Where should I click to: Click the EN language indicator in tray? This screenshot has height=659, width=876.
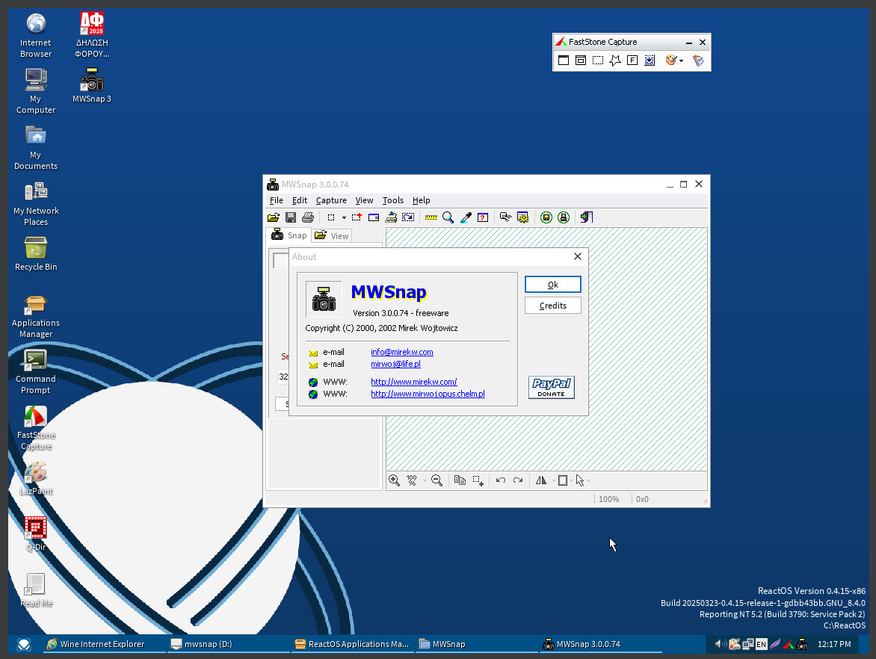pos(761,645)
